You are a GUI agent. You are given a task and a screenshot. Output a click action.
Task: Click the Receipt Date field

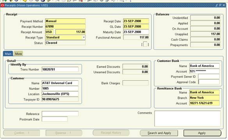pos(136,21)
